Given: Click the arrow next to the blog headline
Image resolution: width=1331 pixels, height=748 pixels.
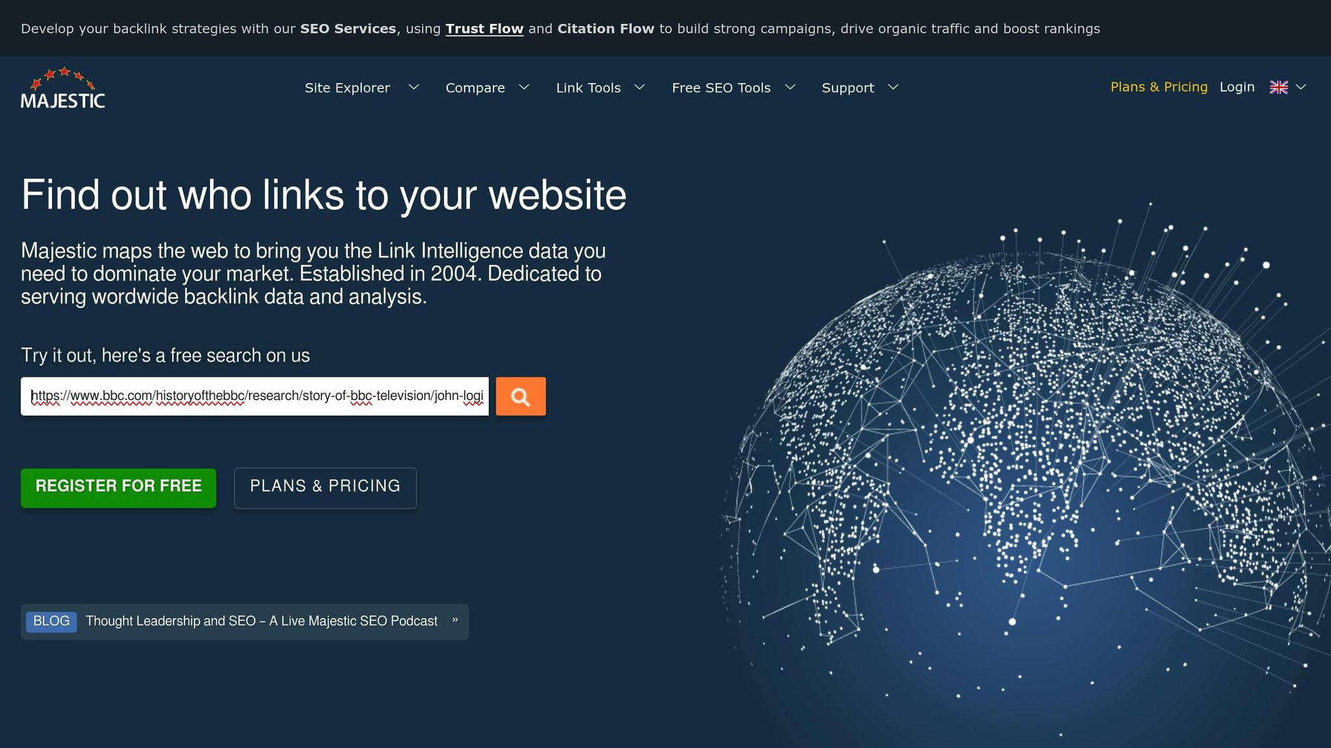Looking at the screenshot, I should 455,620.
